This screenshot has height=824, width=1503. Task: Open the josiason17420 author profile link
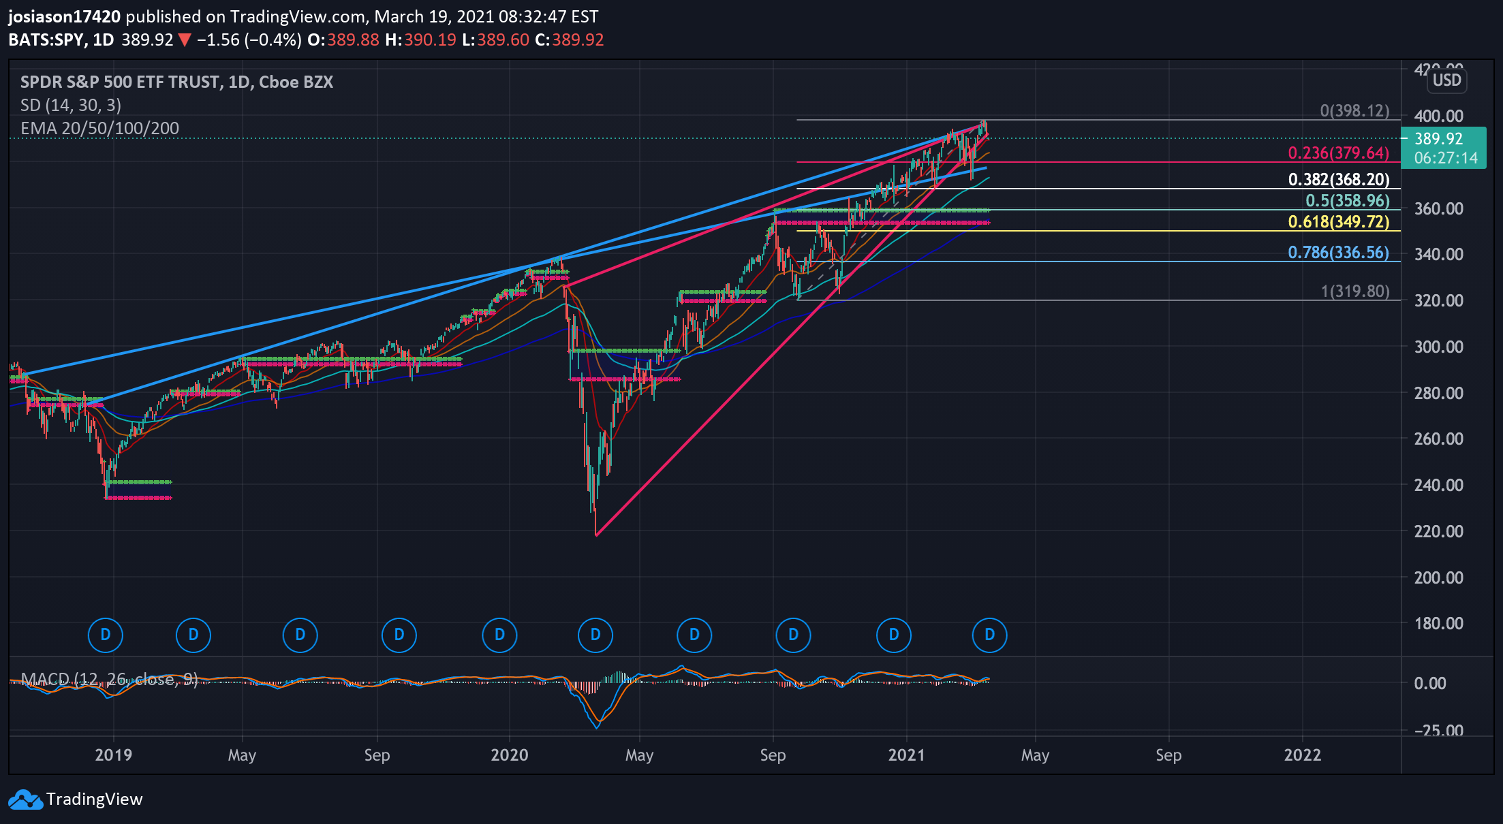(65, 16)
